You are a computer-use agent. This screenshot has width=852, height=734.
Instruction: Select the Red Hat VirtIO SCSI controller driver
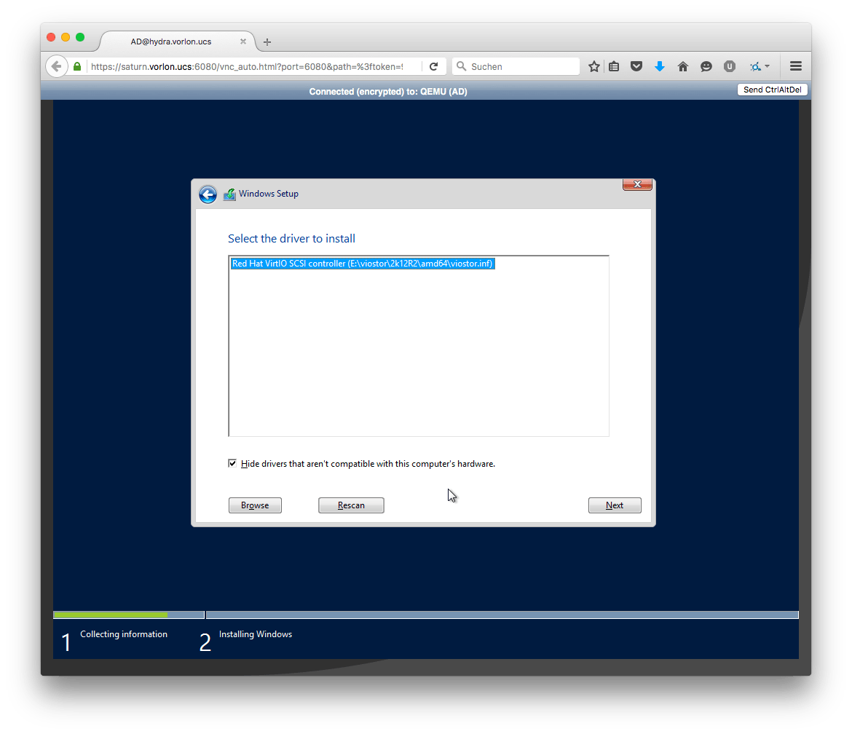pos(363,264)
